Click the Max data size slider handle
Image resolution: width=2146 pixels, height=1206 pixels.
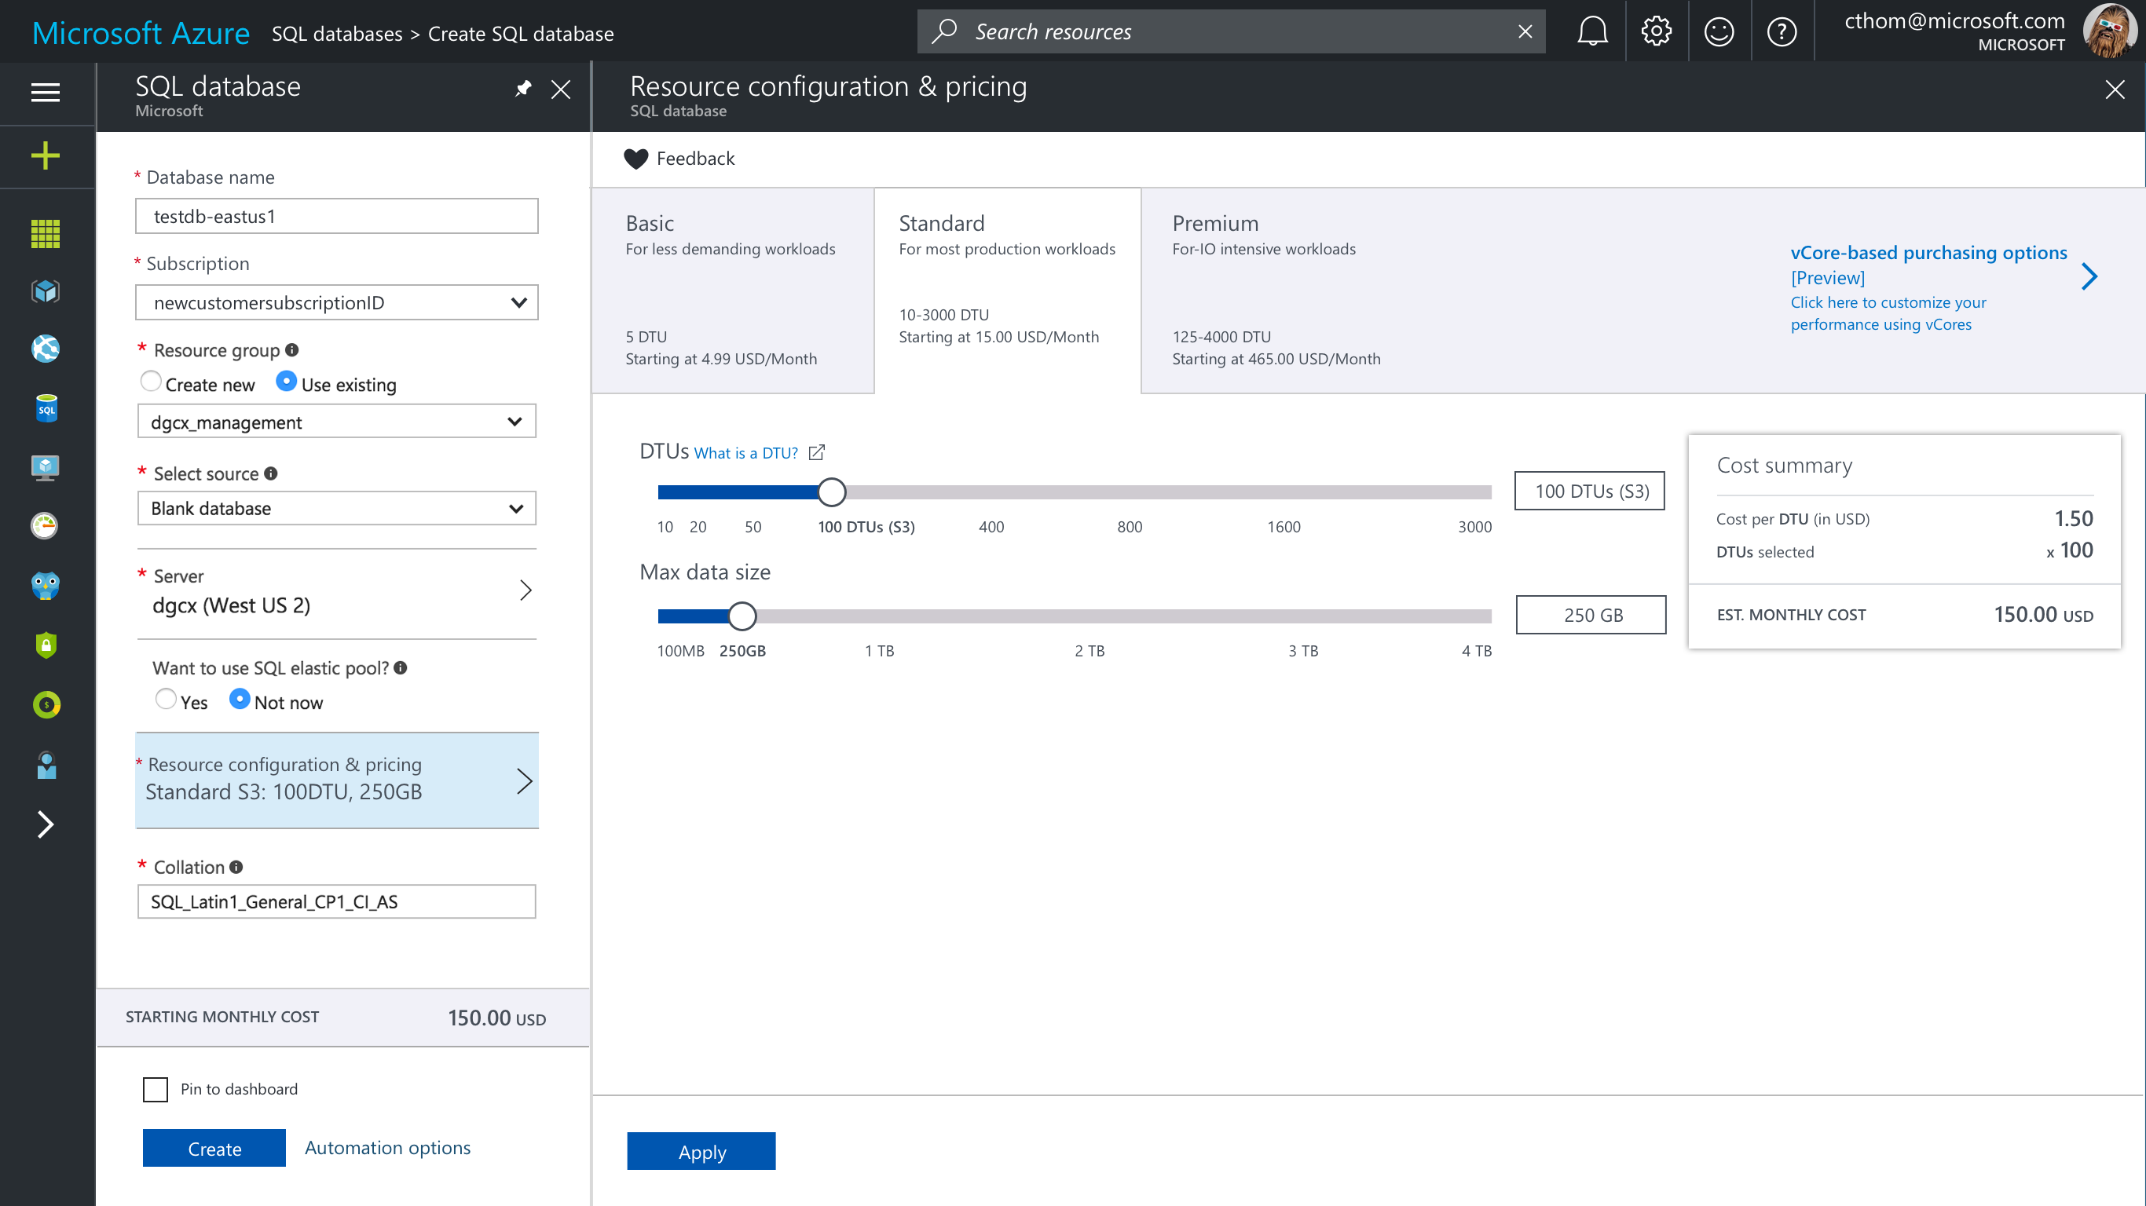pos(742,616)
